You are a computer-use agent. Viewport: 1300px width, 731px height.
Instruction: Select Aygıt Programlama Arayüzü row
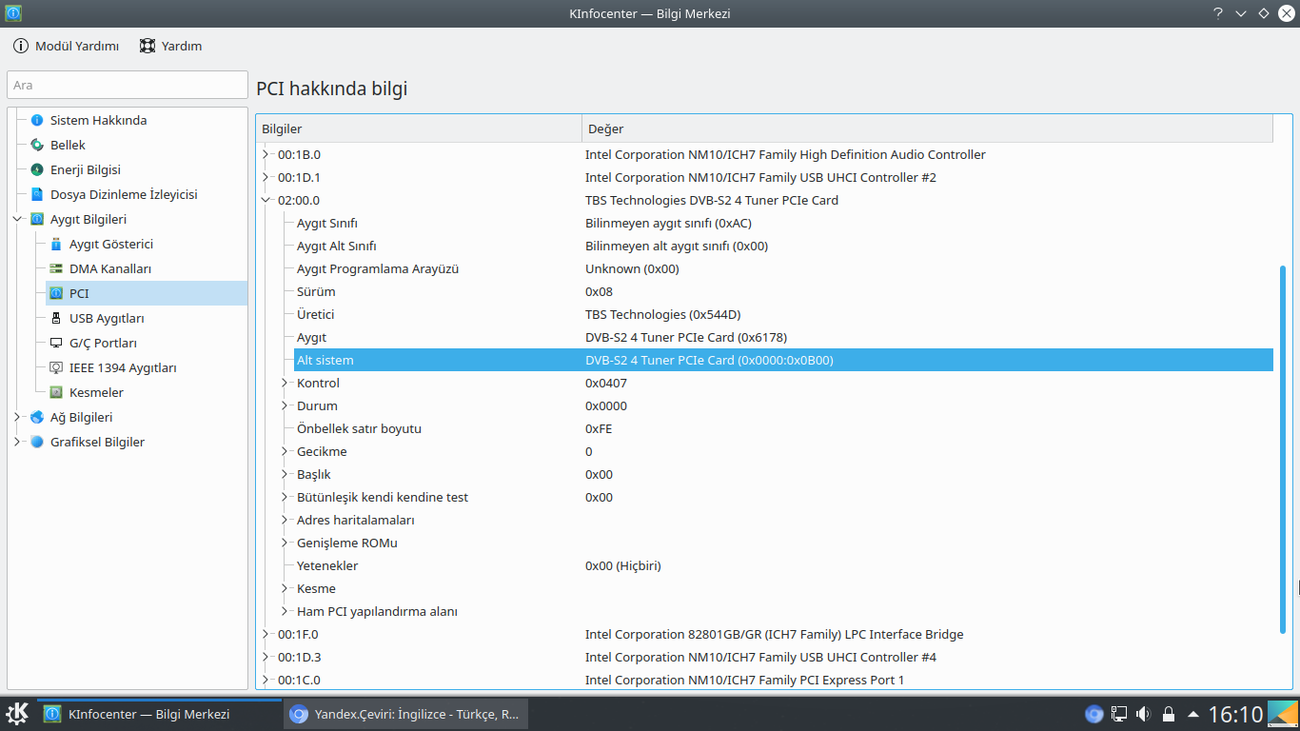783,268
